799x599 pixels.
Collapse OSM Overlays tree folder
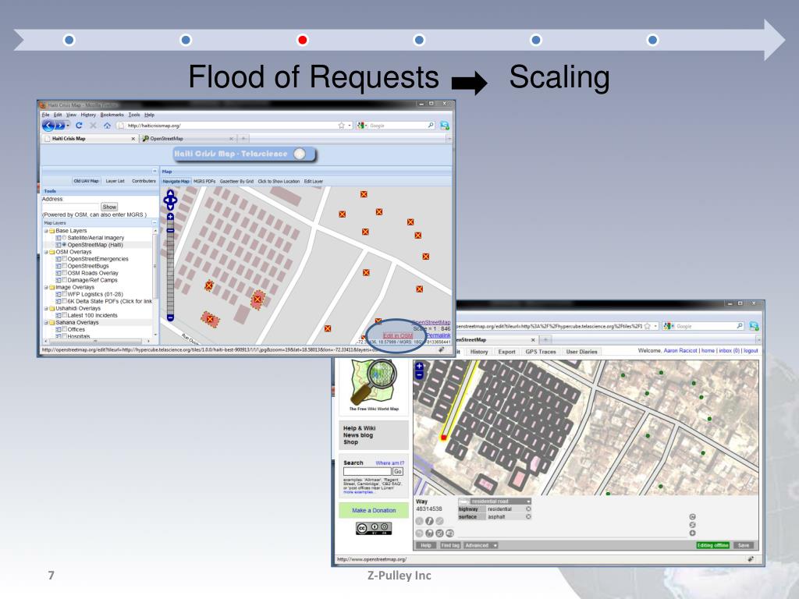pyautogui.click(x=45, y=252)
